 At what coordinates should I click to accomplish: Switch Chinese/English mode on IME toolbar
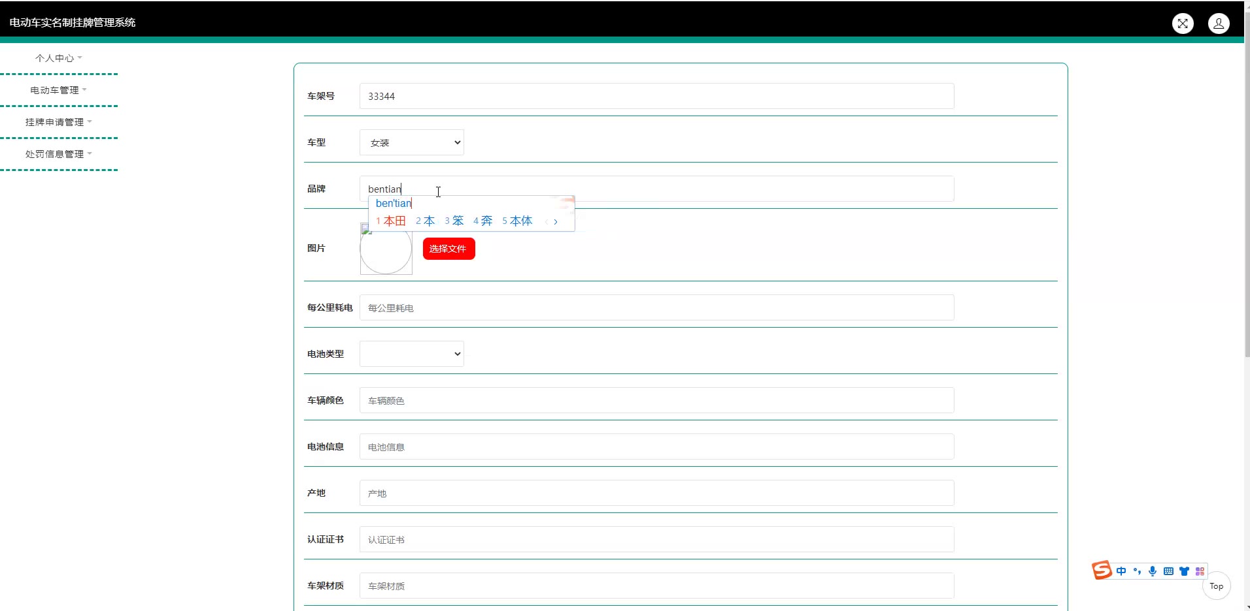click(x=1121, y=571)
